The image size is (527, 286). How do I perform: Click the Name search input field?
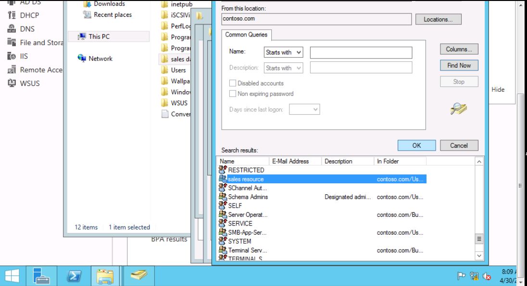click(x=361, y=53)
